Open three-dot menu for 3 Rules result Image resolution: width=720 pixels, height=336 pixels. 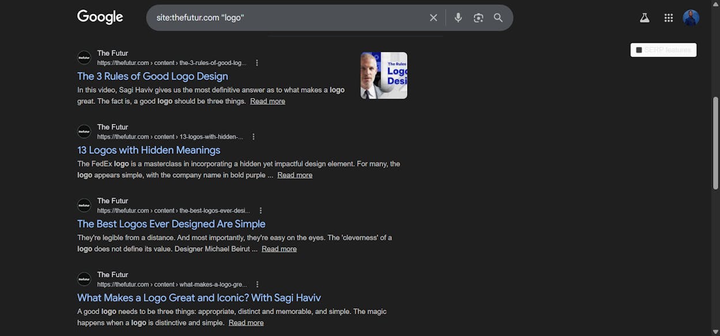pos(257,63)
